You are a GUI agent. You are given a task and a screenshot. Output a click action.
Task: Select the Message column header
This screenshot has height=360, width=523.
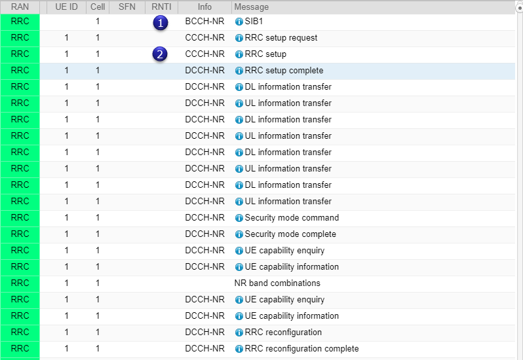(x=251, y=7)
